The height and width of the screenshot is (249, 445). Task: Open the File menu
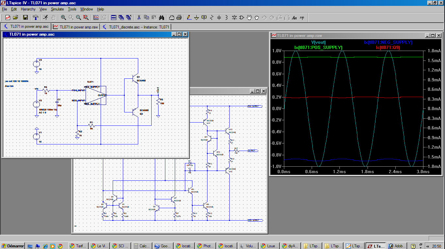coord(5,9)
